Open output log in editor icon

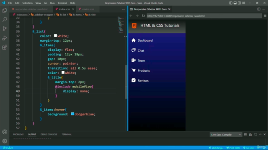tap(255, 135)
